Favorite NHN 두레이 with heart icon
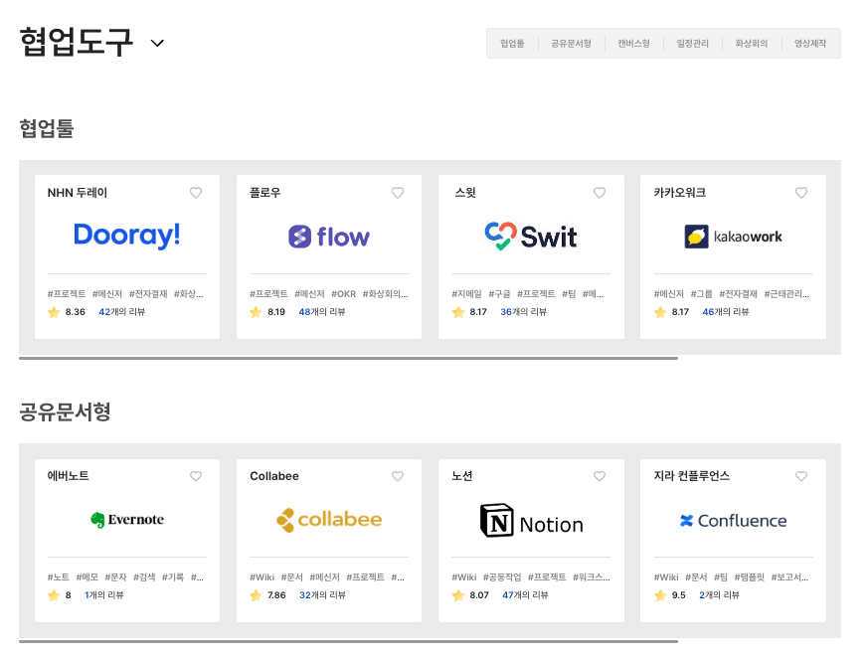Viewport: 868px width, 657px height. click(196, 193)
